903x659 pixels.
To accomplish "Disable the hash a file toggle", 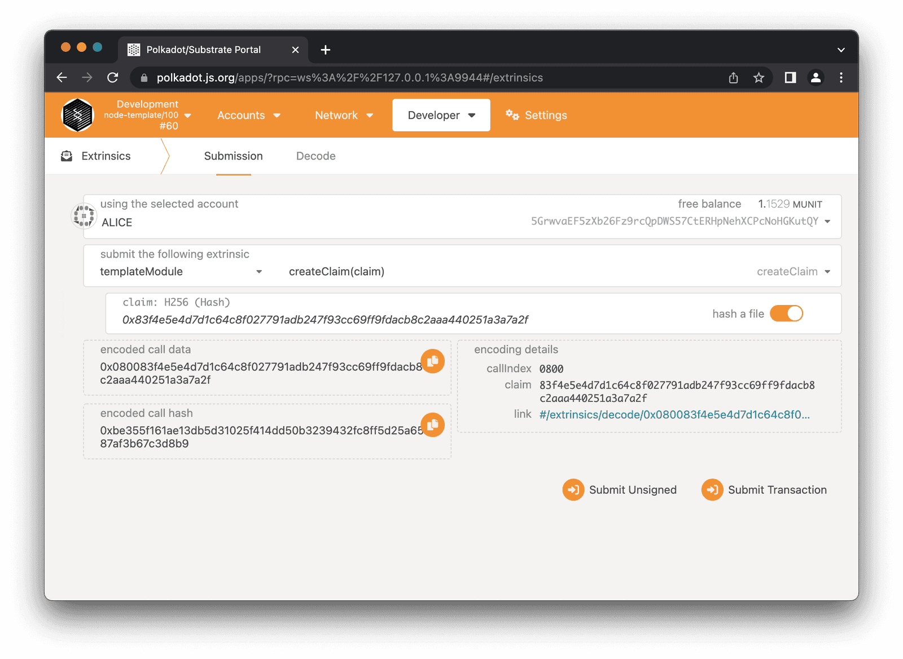I will pyautogui.click(x=787, y=313).
